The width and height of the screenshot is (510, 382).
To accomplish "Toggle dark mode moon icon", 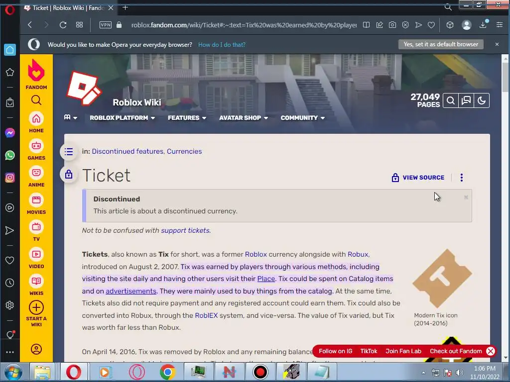I will click(482, 100).
